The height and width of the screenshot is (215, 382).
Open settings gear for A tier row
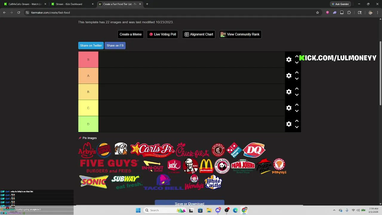click(x=289, y=76)
